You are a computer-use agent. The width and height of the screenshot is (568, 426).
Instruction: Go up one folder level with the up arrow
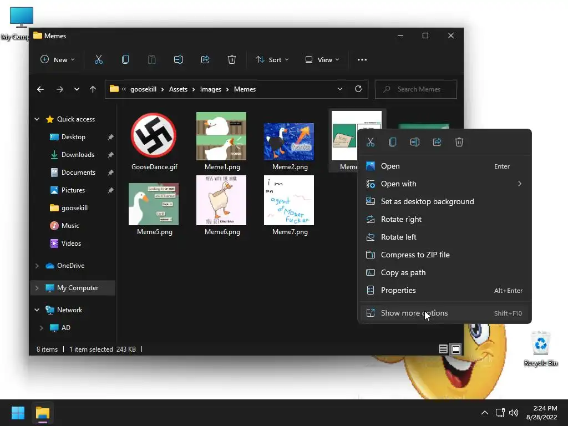pos(93,89)
